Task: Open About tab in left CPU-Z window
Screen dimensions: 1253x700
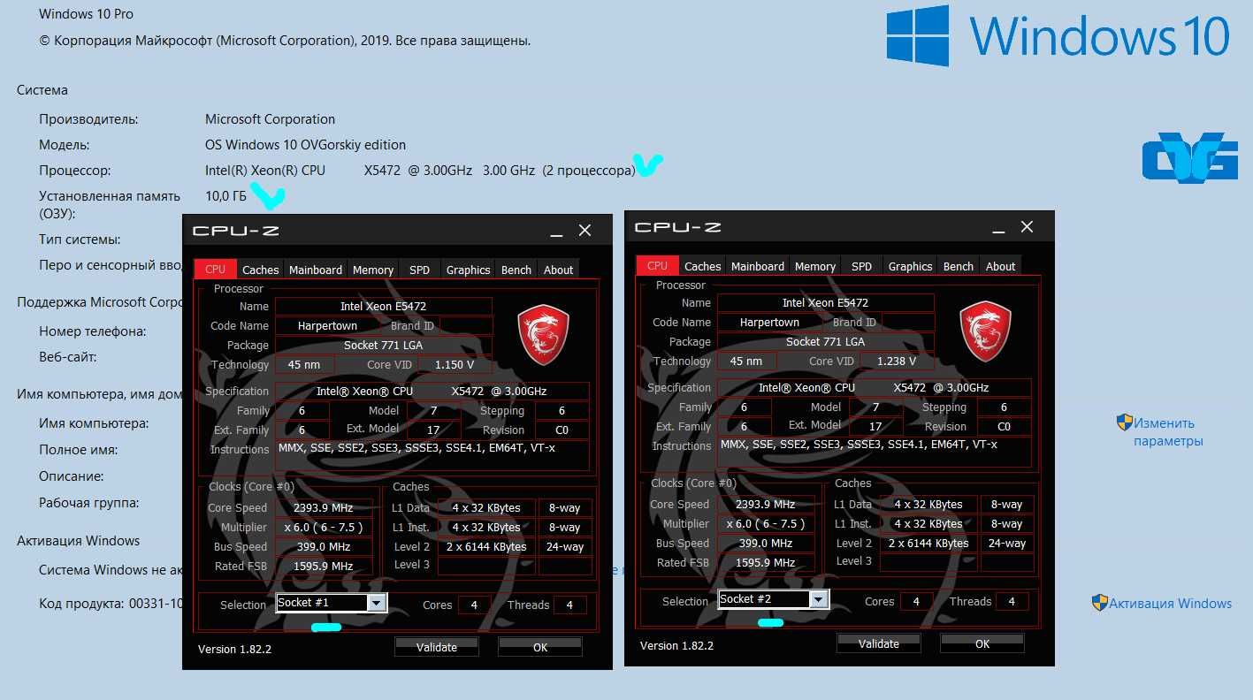Action: pyautogui.click(x=558, y=270)
